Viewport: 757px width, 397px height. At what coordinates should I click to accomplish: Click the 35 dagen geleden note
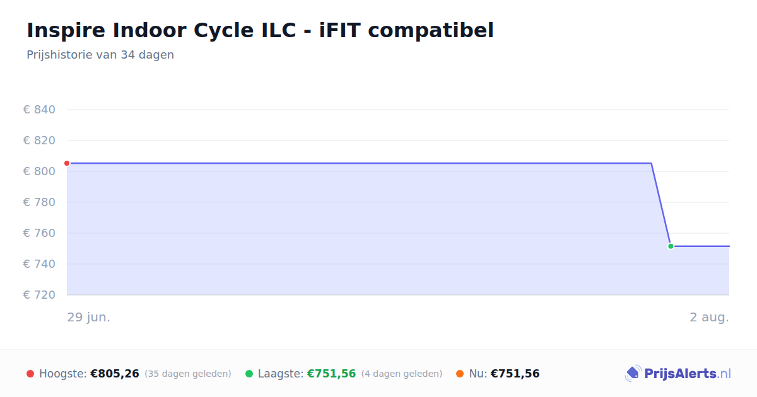coord(188,374)
